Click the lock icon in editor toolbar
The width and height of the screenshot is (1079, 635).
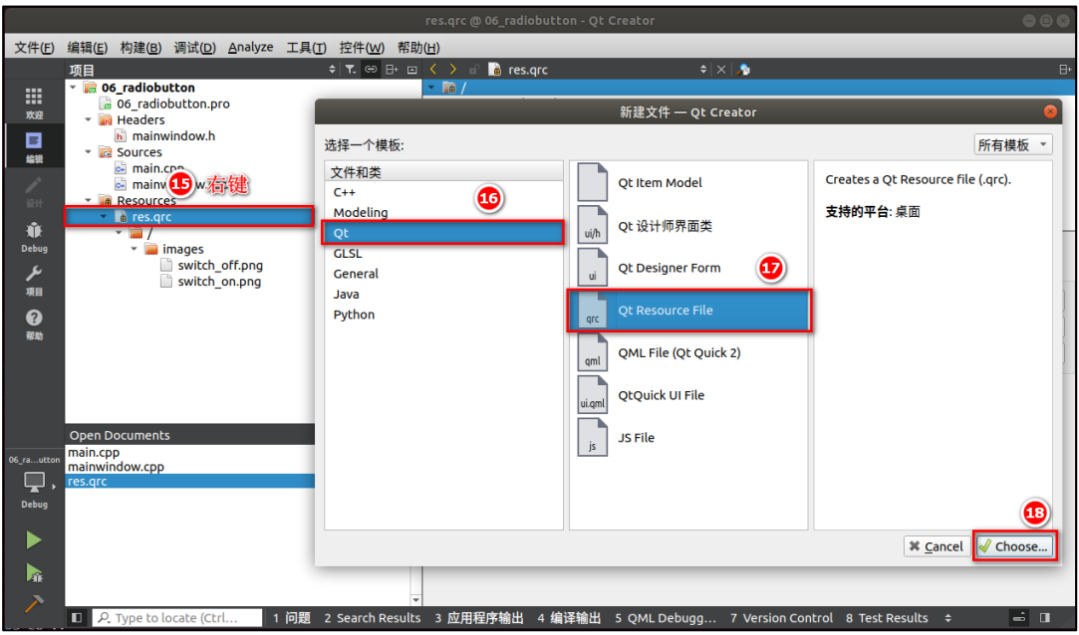click(473, 70)
